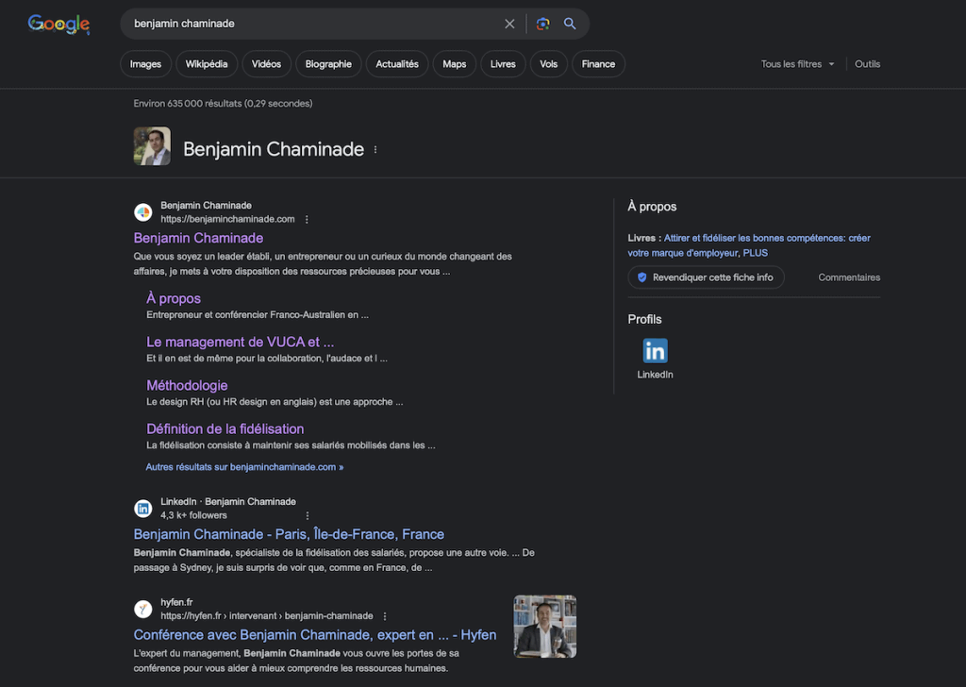Open Le management de VUCA et ... sitelink

coord(241,342)
